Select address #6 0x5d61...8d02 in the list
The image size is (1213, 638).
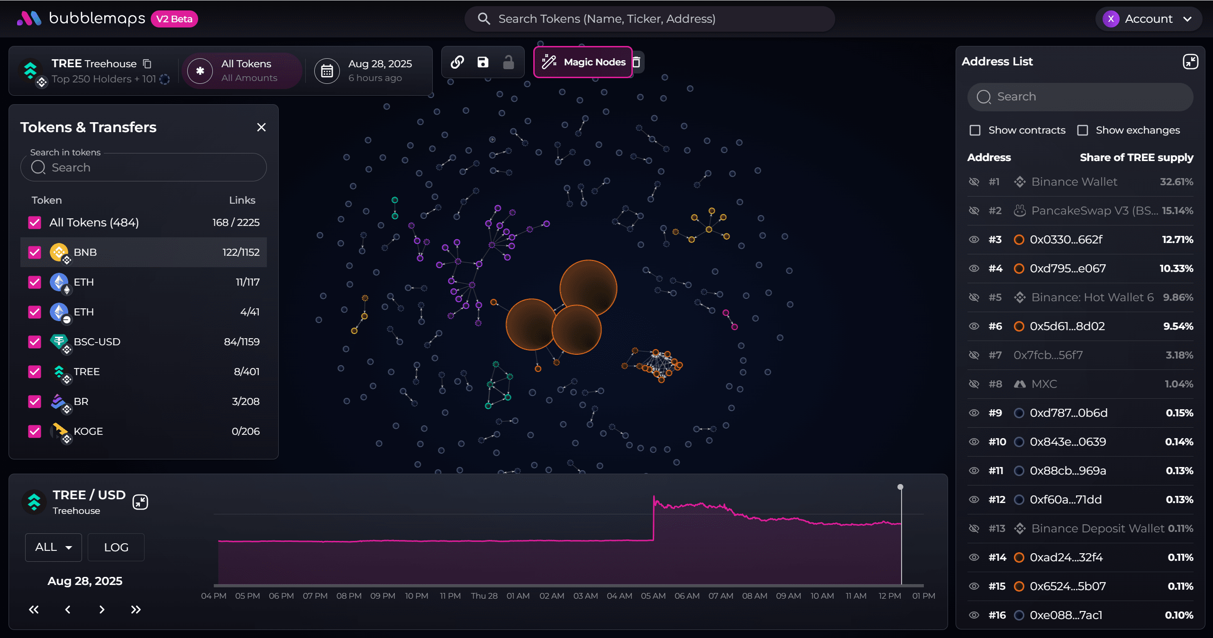[x=1067, y=326]
